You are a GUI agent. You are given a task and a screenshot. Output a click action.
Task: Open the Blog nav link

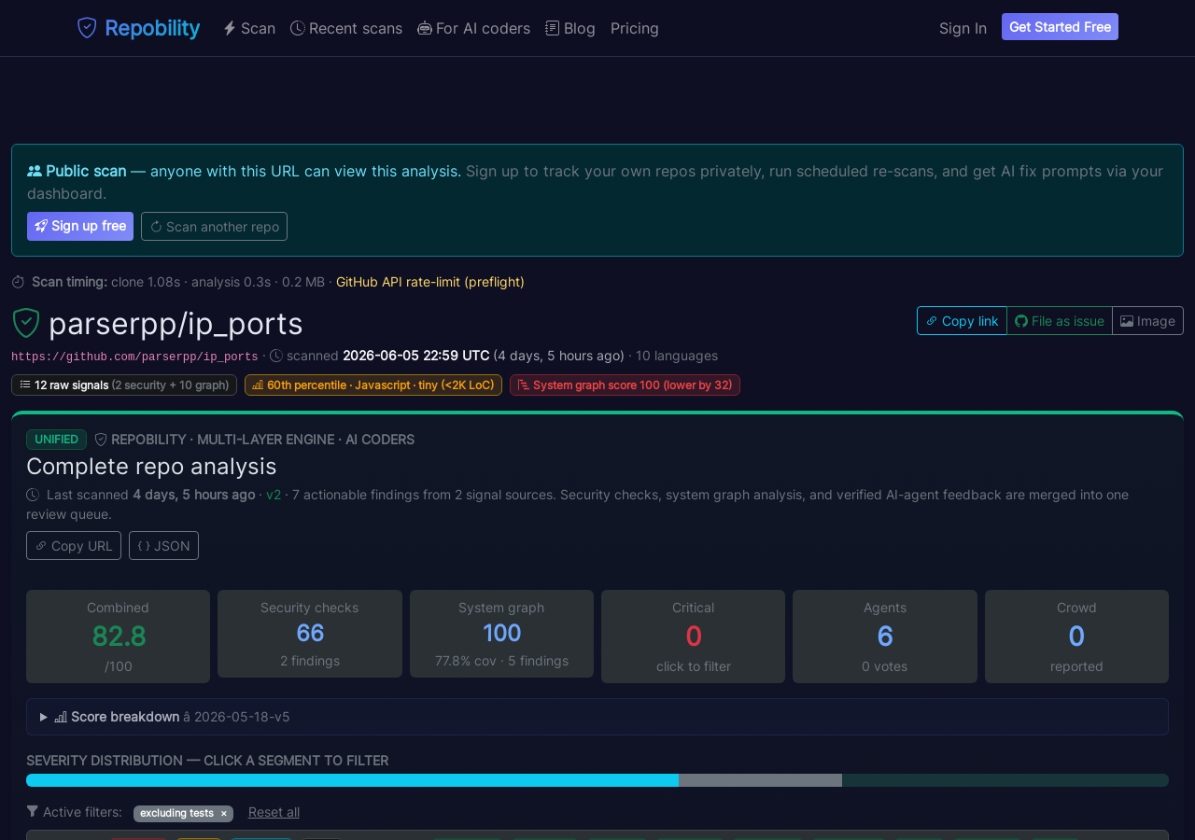(x=570, y=28)
